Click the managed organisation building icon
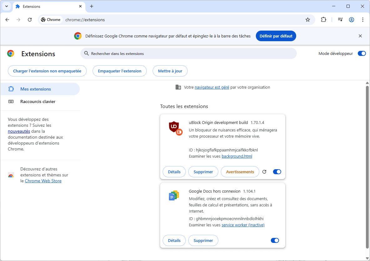This screenshot has width=370, height=261. (178, 87)
